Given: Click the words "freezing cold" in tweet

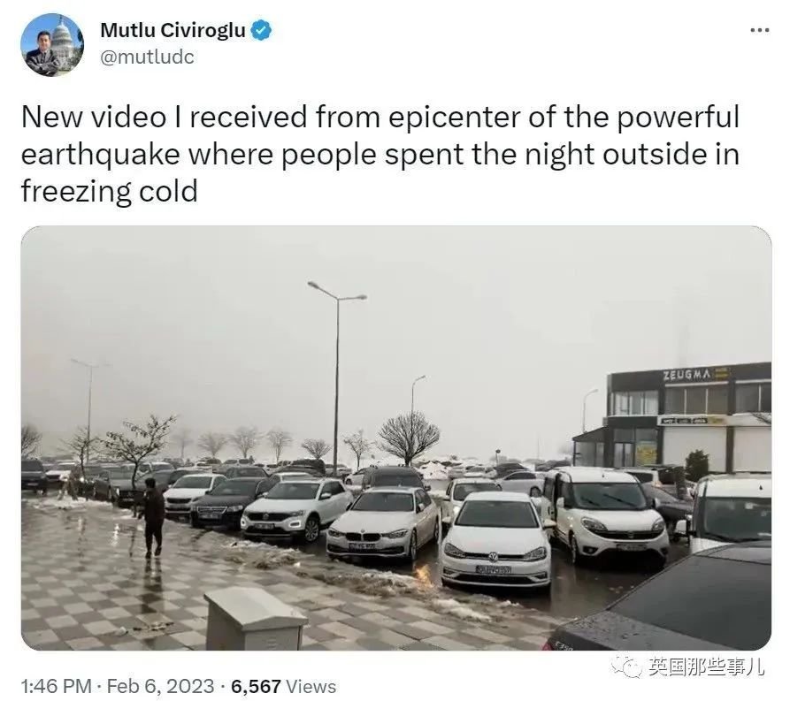Looking at the screenshot, I should (x=110, y=191).
